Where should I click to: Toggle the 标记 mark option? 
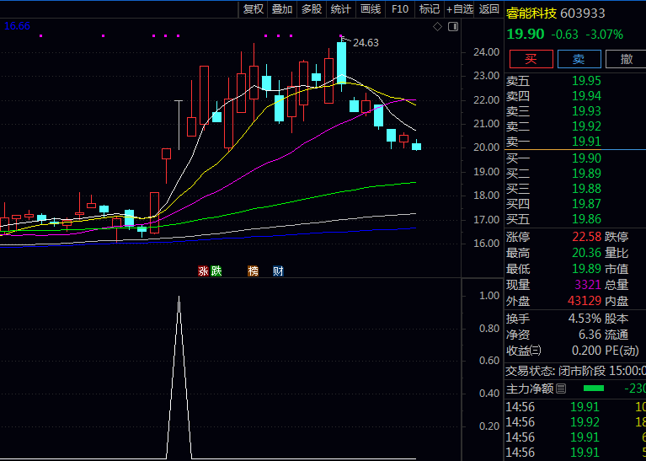pyautogui.click(x=430, y=9)
